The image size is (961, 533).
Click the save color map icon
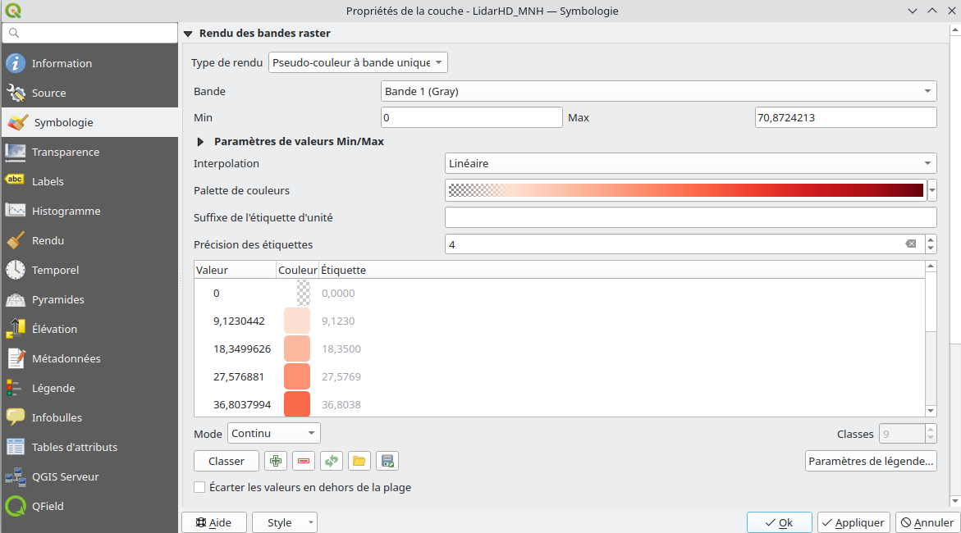[387, 461]
